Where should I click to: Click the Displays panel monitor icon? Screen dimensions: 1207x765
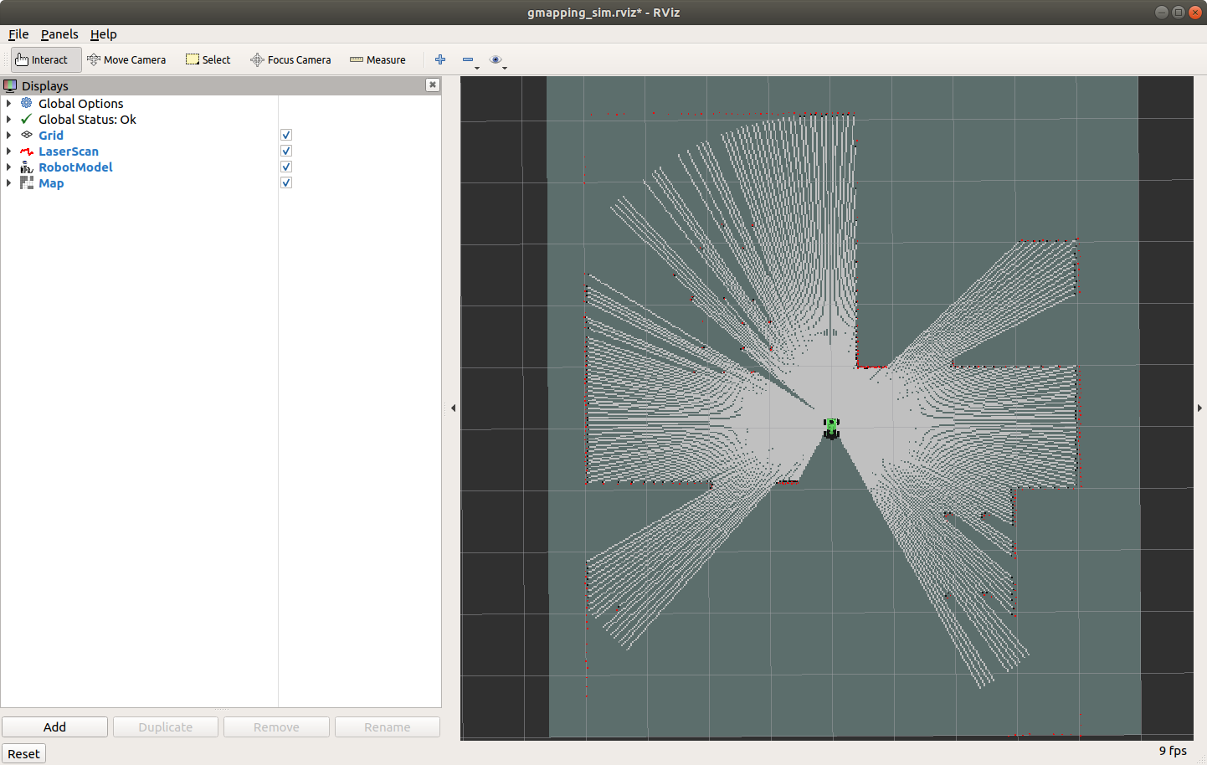(10, 85)
